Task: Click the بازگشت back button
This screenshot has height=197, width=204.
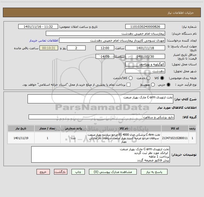Action: pyautogui.click(x=61, y=172)
